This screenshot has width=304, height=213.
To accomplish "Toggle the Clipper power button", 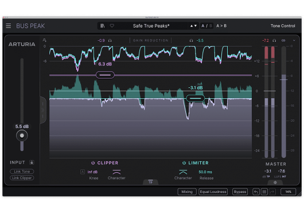I will click(x=93, y=163).
